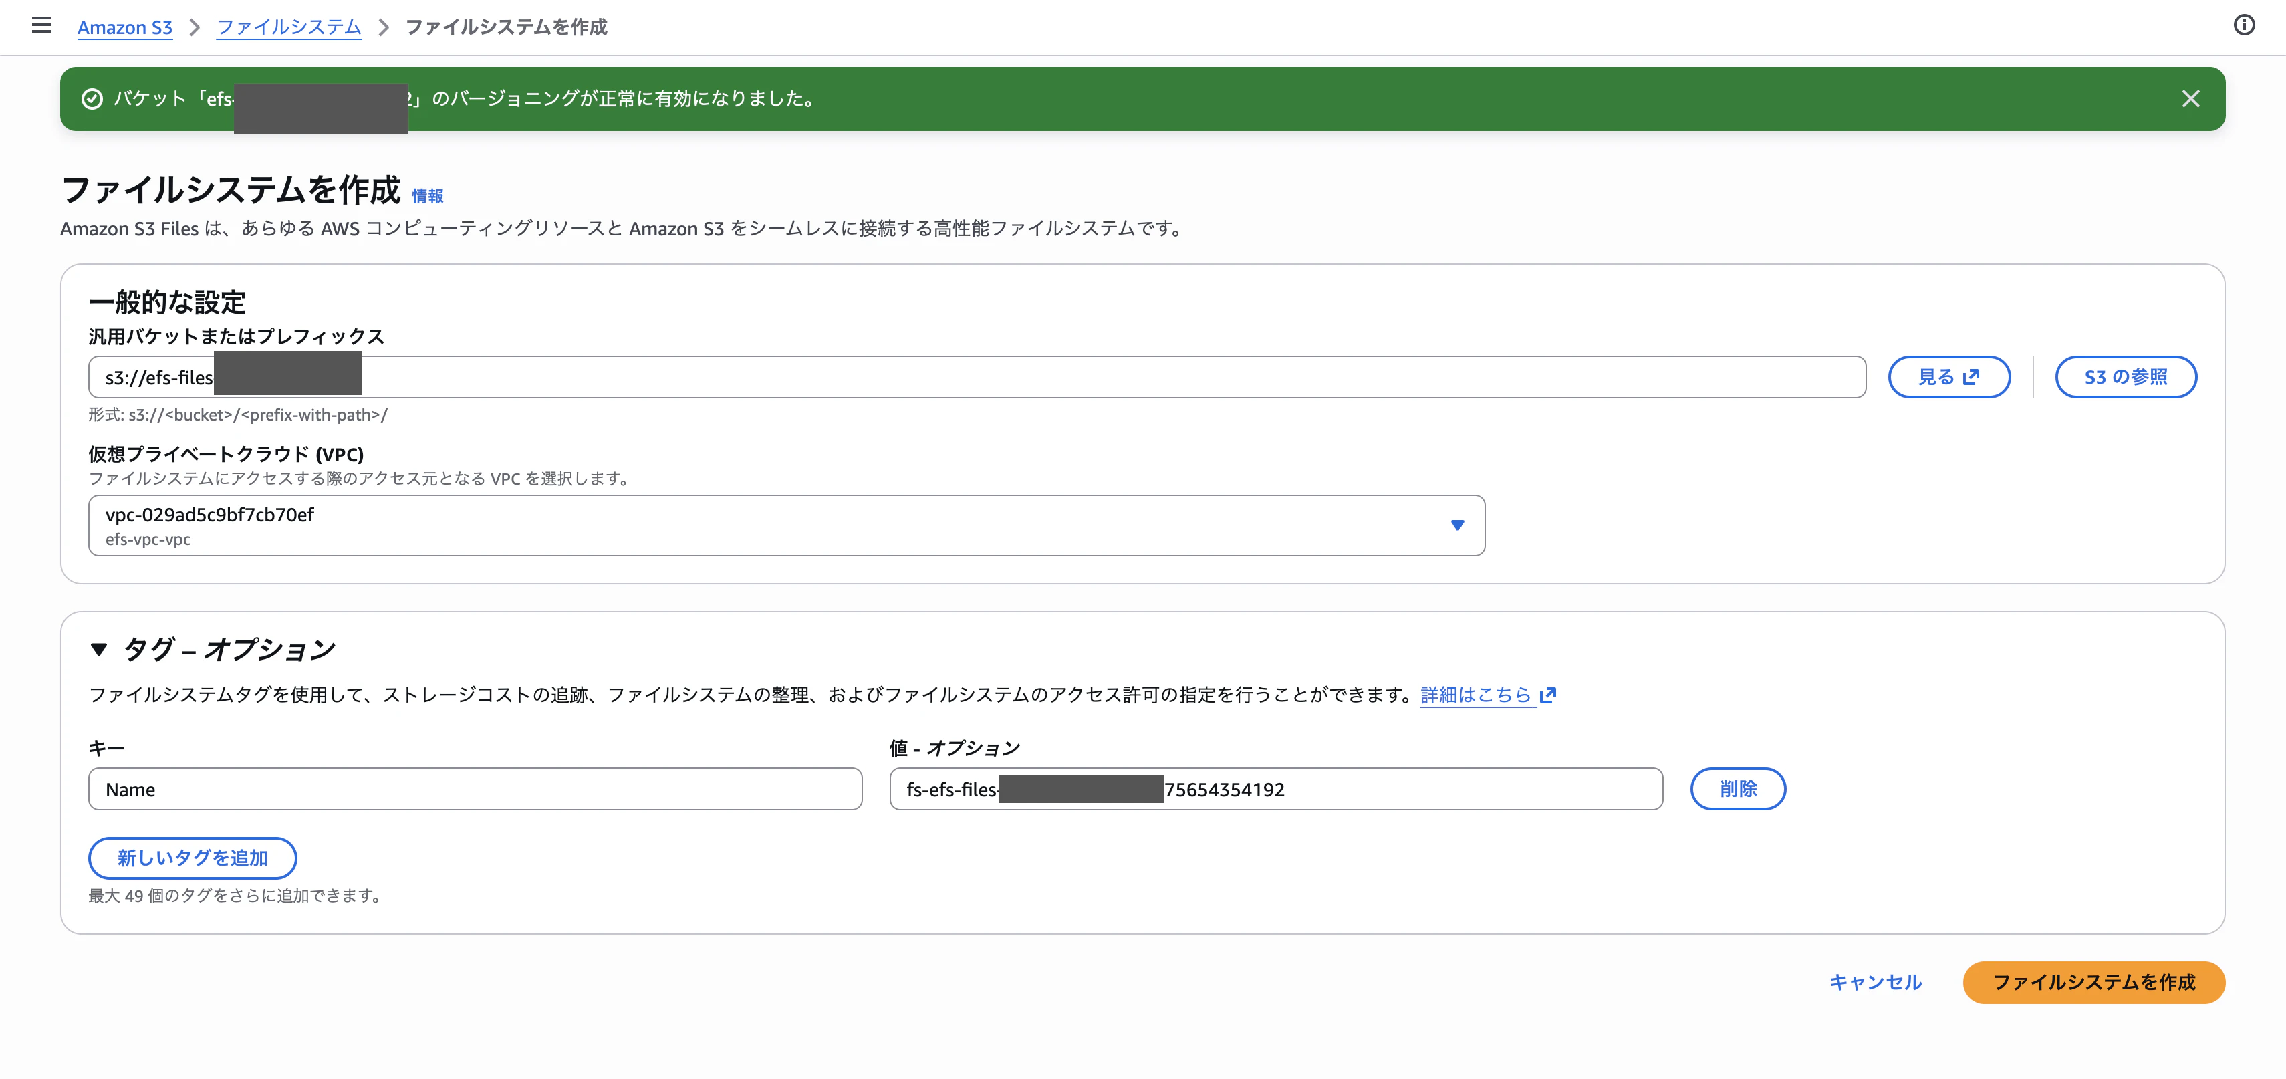Collapse the タグ – オプション section
Image resolution: width=2286 pixels, height=1079 pixels.
98,650
